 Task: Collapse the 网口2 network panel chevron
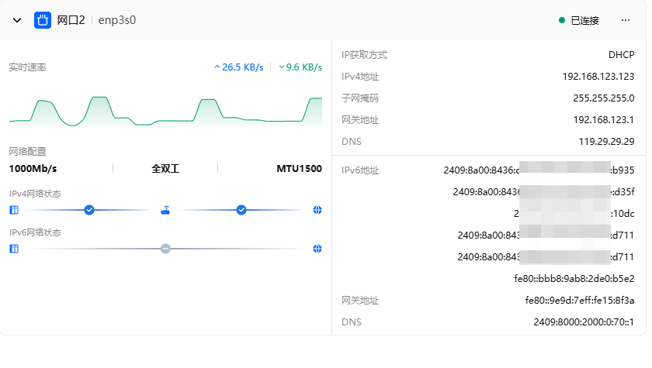tap(17, 20)
